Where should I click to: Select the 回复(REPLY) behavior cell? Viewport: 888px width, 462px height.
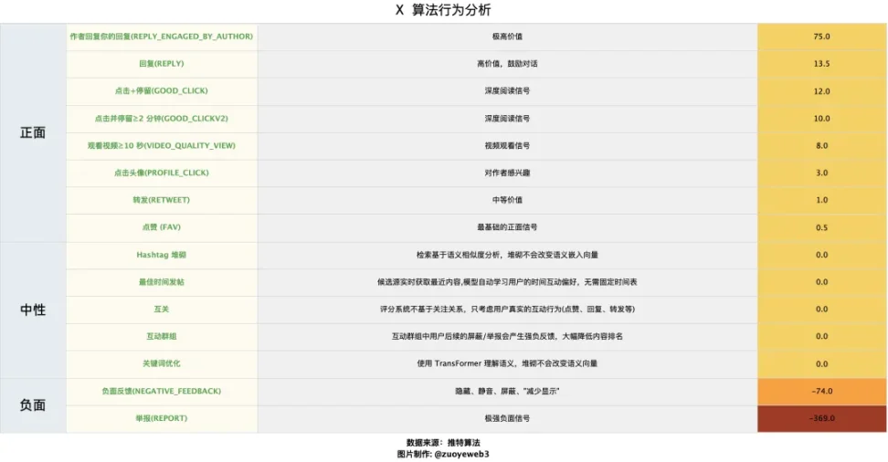coord(162,64)
